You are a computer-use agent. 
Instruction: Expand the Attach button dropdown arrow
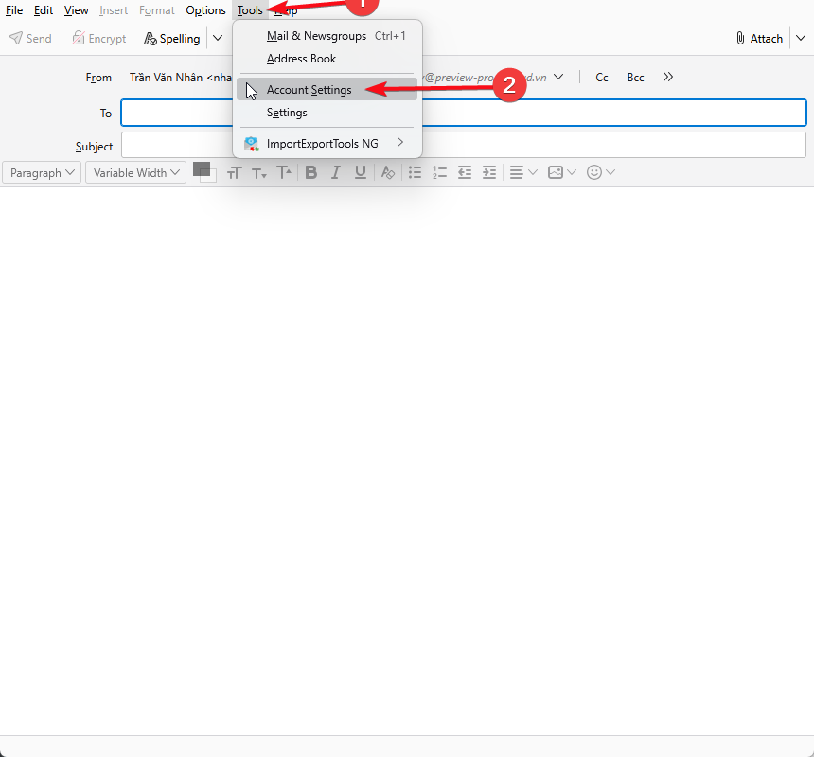800,39
